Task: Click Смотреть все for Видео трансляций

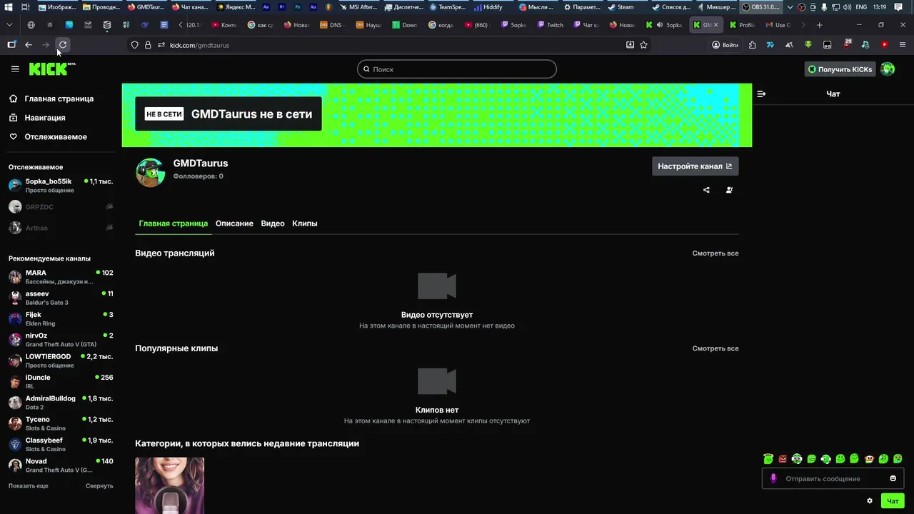Action: 715,253
